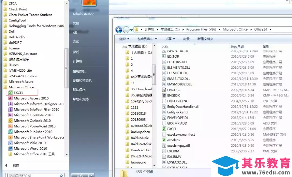Screen dimensions: 292x177
Task: Open 文档 from Start menu right pane
Action: [76, 23]
